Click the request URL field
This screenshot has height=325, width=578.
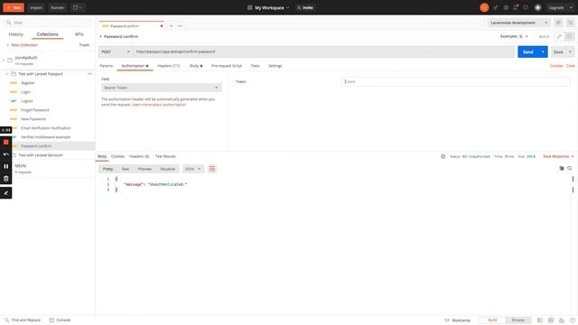tap(323, 51)
